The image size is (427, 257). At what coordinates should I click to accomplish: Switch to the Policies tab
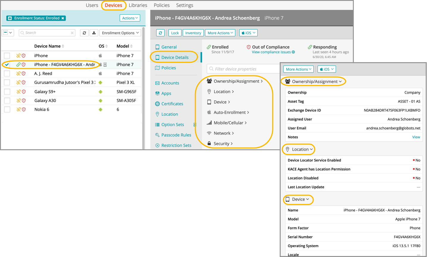pyautogui.click(x=162, y=5)
